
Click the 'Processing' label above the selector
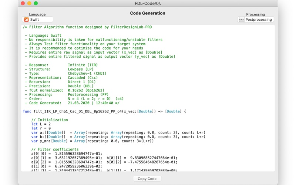[x=255, y=14]
